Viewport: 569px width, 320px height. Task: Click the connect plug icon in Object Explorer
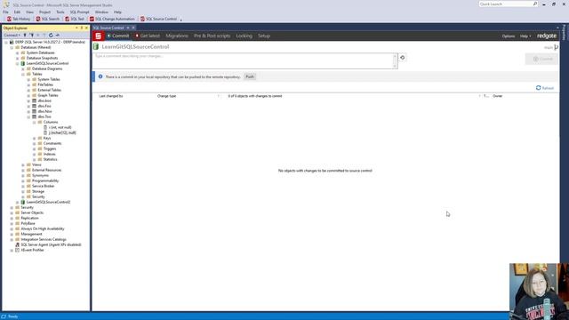[25, 36]
